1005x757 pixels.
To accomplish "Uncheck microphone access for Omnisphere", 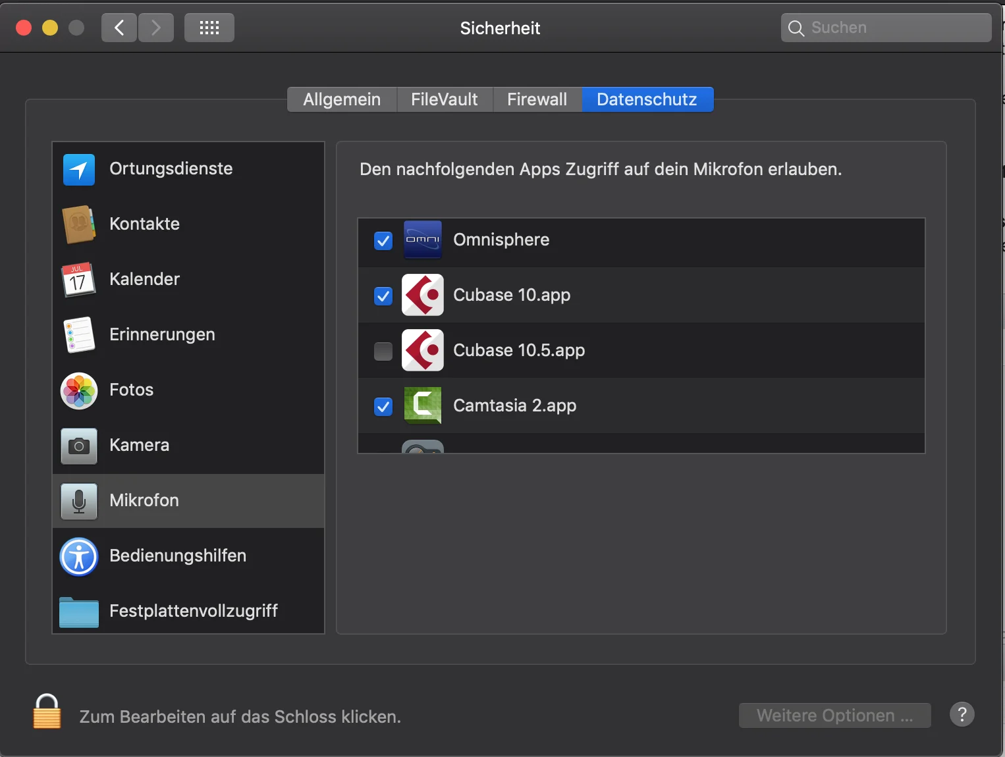I will pyautogui.click(x=383, y=241).
